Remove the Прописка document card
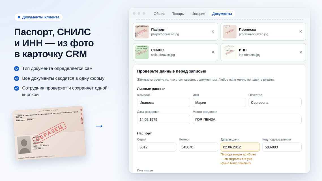The image size is (322, 181). pyautogui.click(x=300, y=32)
